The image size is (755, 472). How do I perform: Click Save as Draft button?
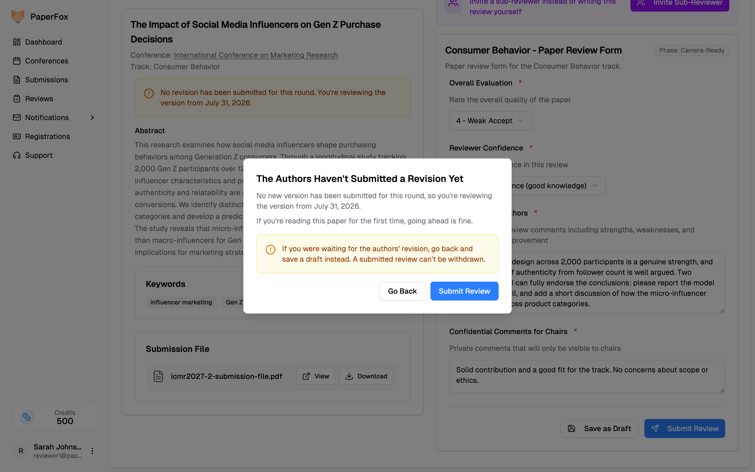599,428
